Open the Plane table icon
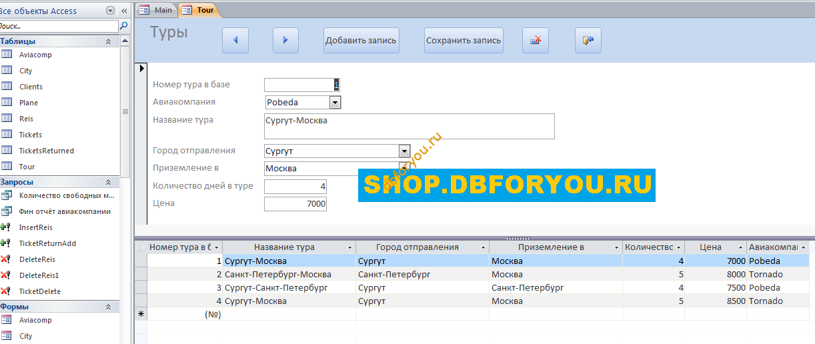The width and height of the screenshot is (815, 344). (x=7, y=102)
